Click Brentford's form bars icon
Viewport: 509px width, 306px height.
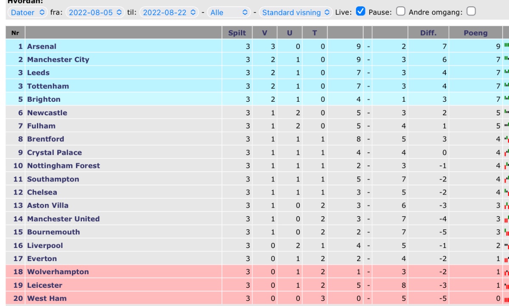(x=506, y=139)
